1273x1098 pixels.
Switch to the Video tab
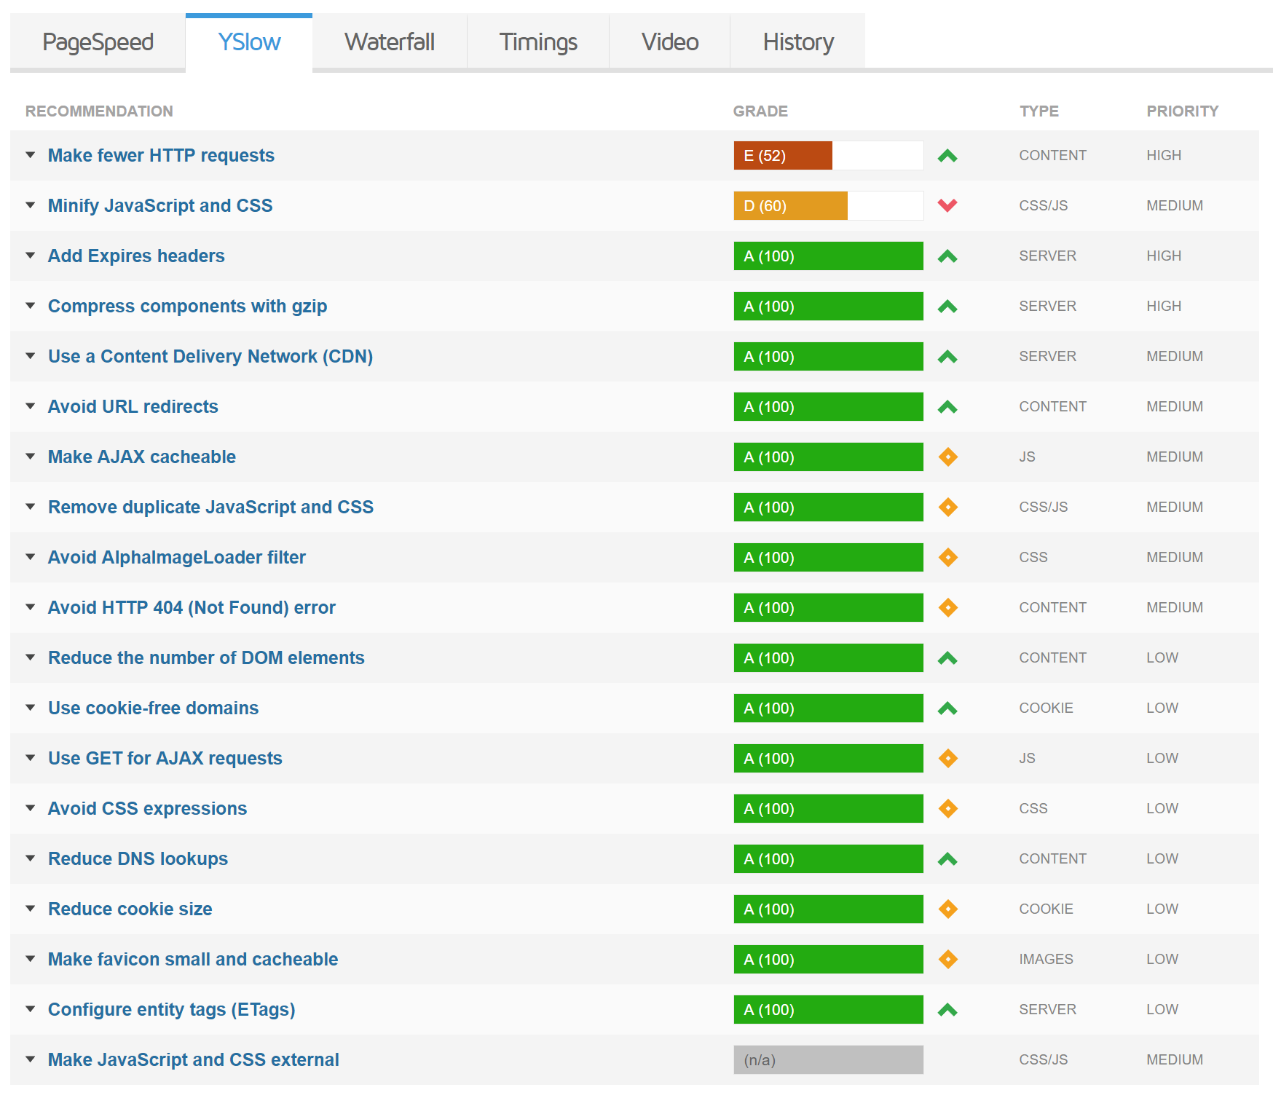coord(670,42)
